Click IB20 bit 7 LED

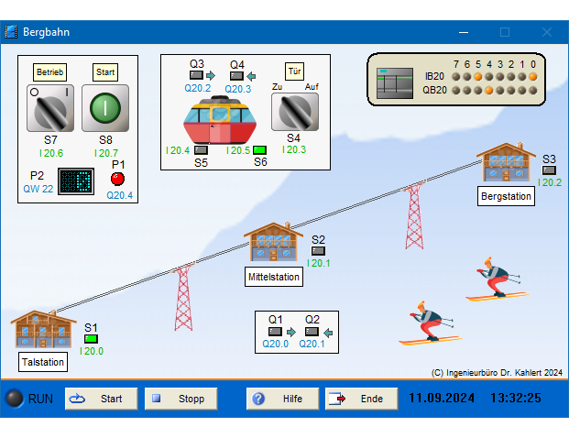456,77
